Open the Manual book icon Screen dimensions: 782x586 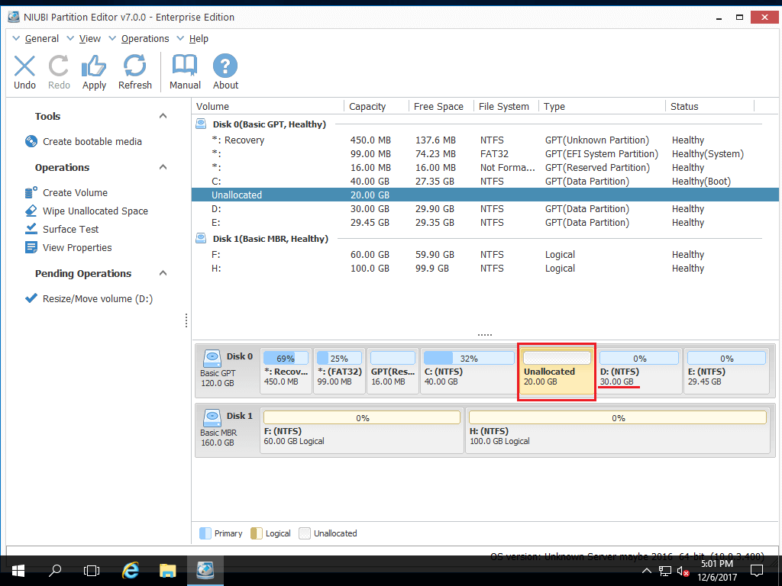pyautogui.click(x=185, y=66)
